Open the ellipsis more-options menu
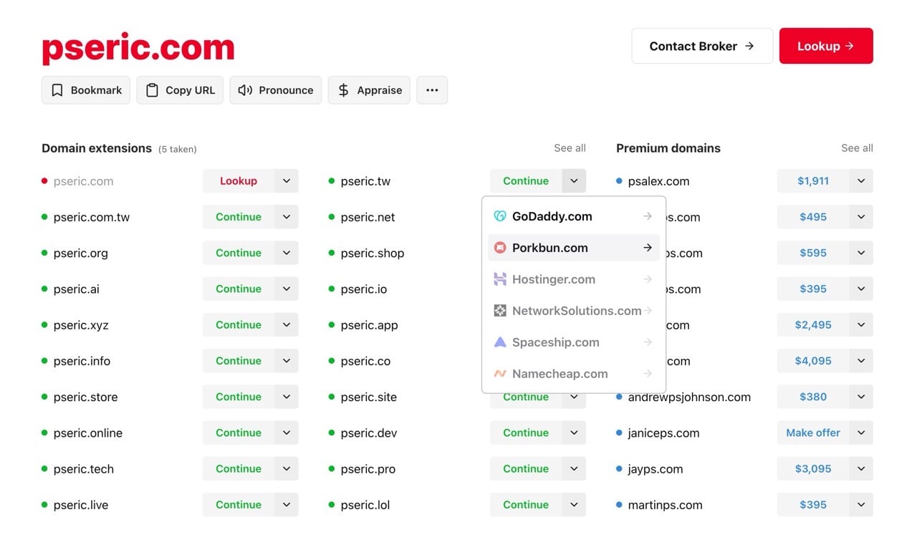The width and height of the screenshot is (917, 540). (x=432, y=90)
